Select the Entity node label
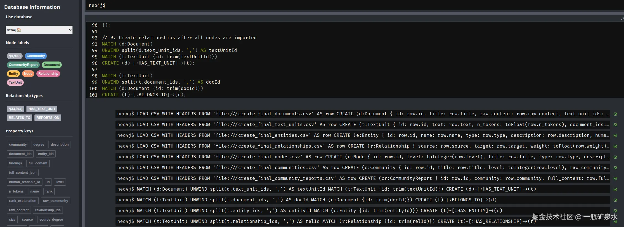This screenshot has height=227, width=624. pos(13,74)
